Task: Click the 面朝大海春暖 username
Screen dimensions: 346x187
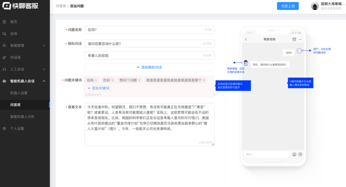Action: 333,4
